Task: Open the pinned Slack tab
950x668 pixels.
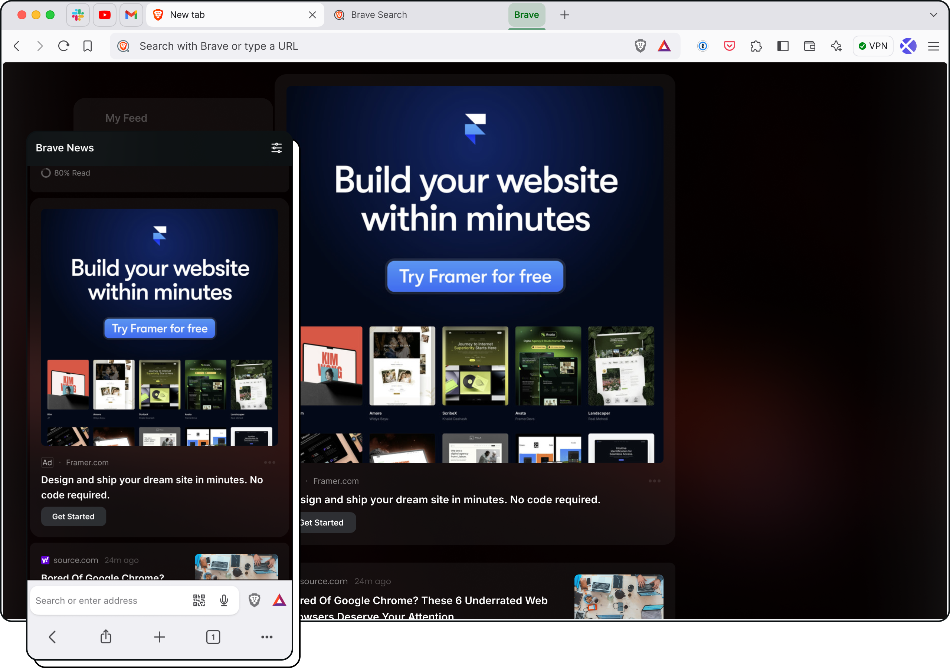Action: pos(78,15)
